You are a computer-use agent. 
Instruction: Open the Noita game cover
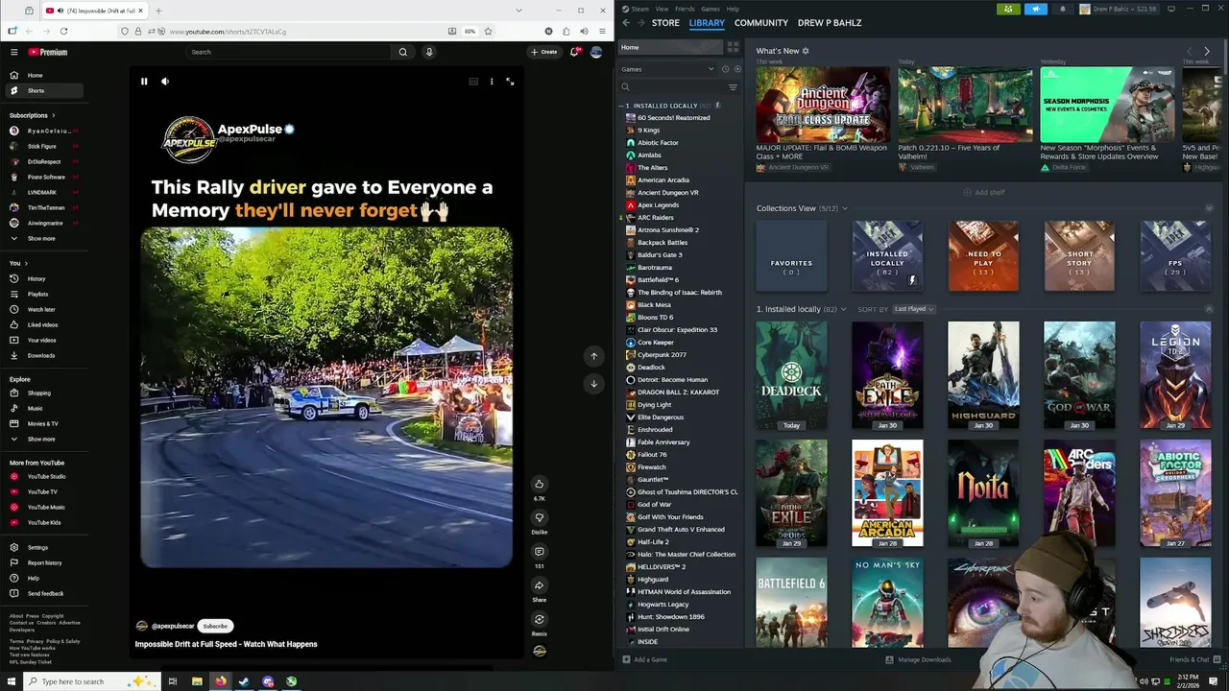click(x=983, y=492)
